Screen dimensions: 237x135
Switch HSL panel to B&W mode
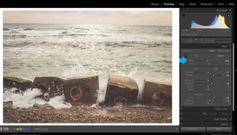coord(224,114)
